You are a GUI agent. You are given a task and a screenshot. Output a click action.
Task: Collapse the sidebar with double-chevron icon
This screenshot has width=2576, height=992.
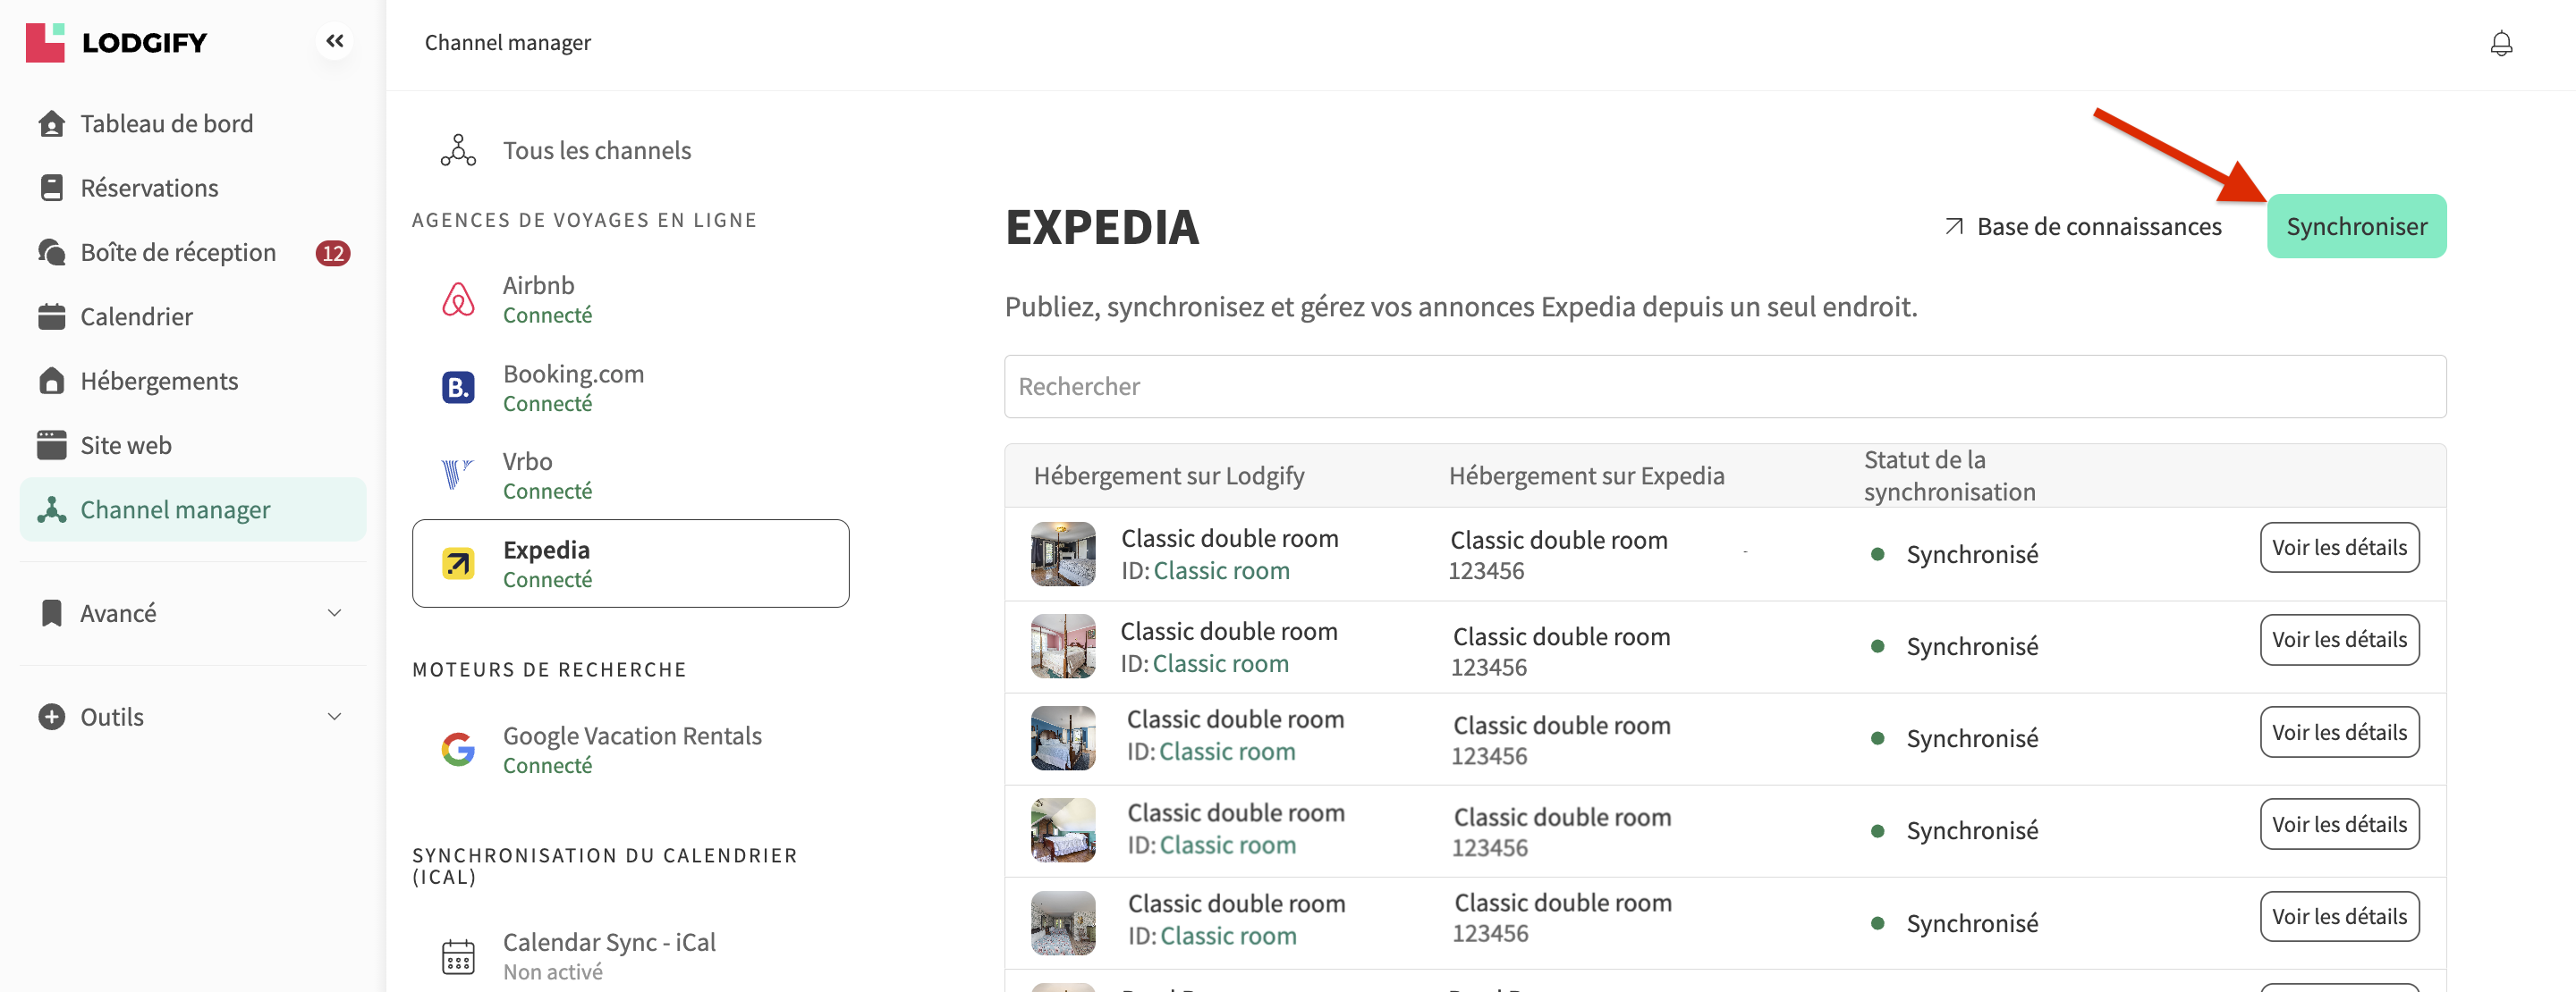point(335,41)
